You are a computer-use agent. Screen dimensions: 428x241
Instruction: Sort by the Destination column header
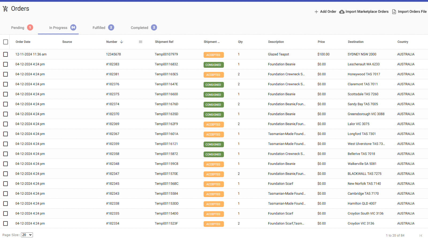click(356, 42)
